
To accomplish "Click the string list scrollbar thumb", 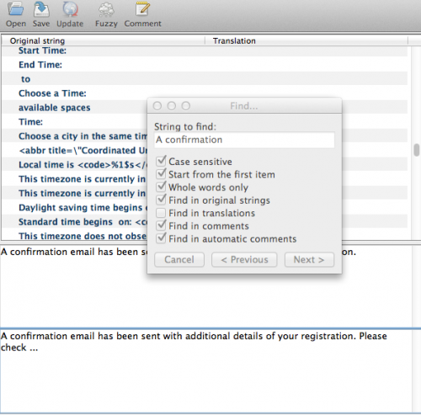I will [417, 150].
